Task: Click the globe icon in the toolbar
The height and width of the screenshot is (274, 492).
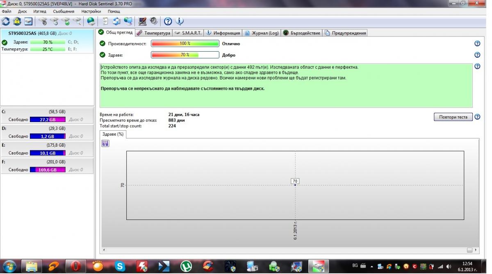Action: pyautogui.click(x=91, y=21)
